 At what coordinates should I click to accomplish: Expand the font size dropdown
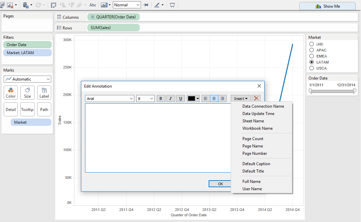[x=145, y=99]
